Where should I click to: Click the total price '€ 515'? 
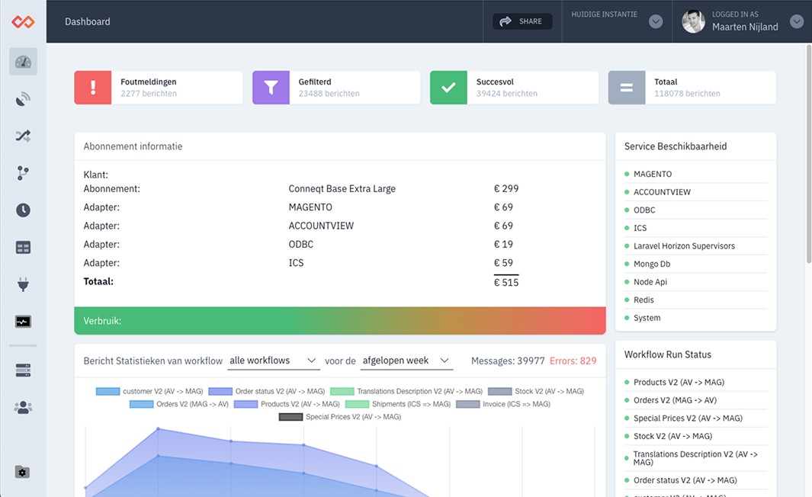(506, 282)
